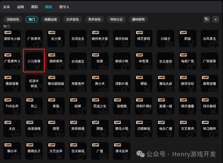This screenshot has height=163, width=223.
Task: Select the 少儿故事 voice card
Action: (x=34, y=61)
